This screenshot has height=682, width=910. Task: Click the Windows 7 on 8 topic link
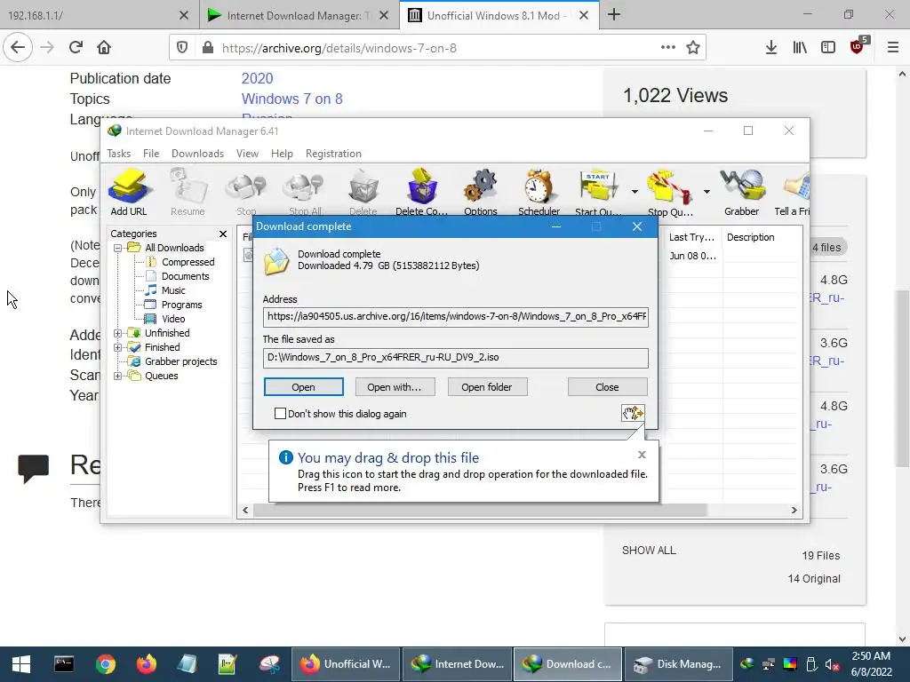pos(291,99)
